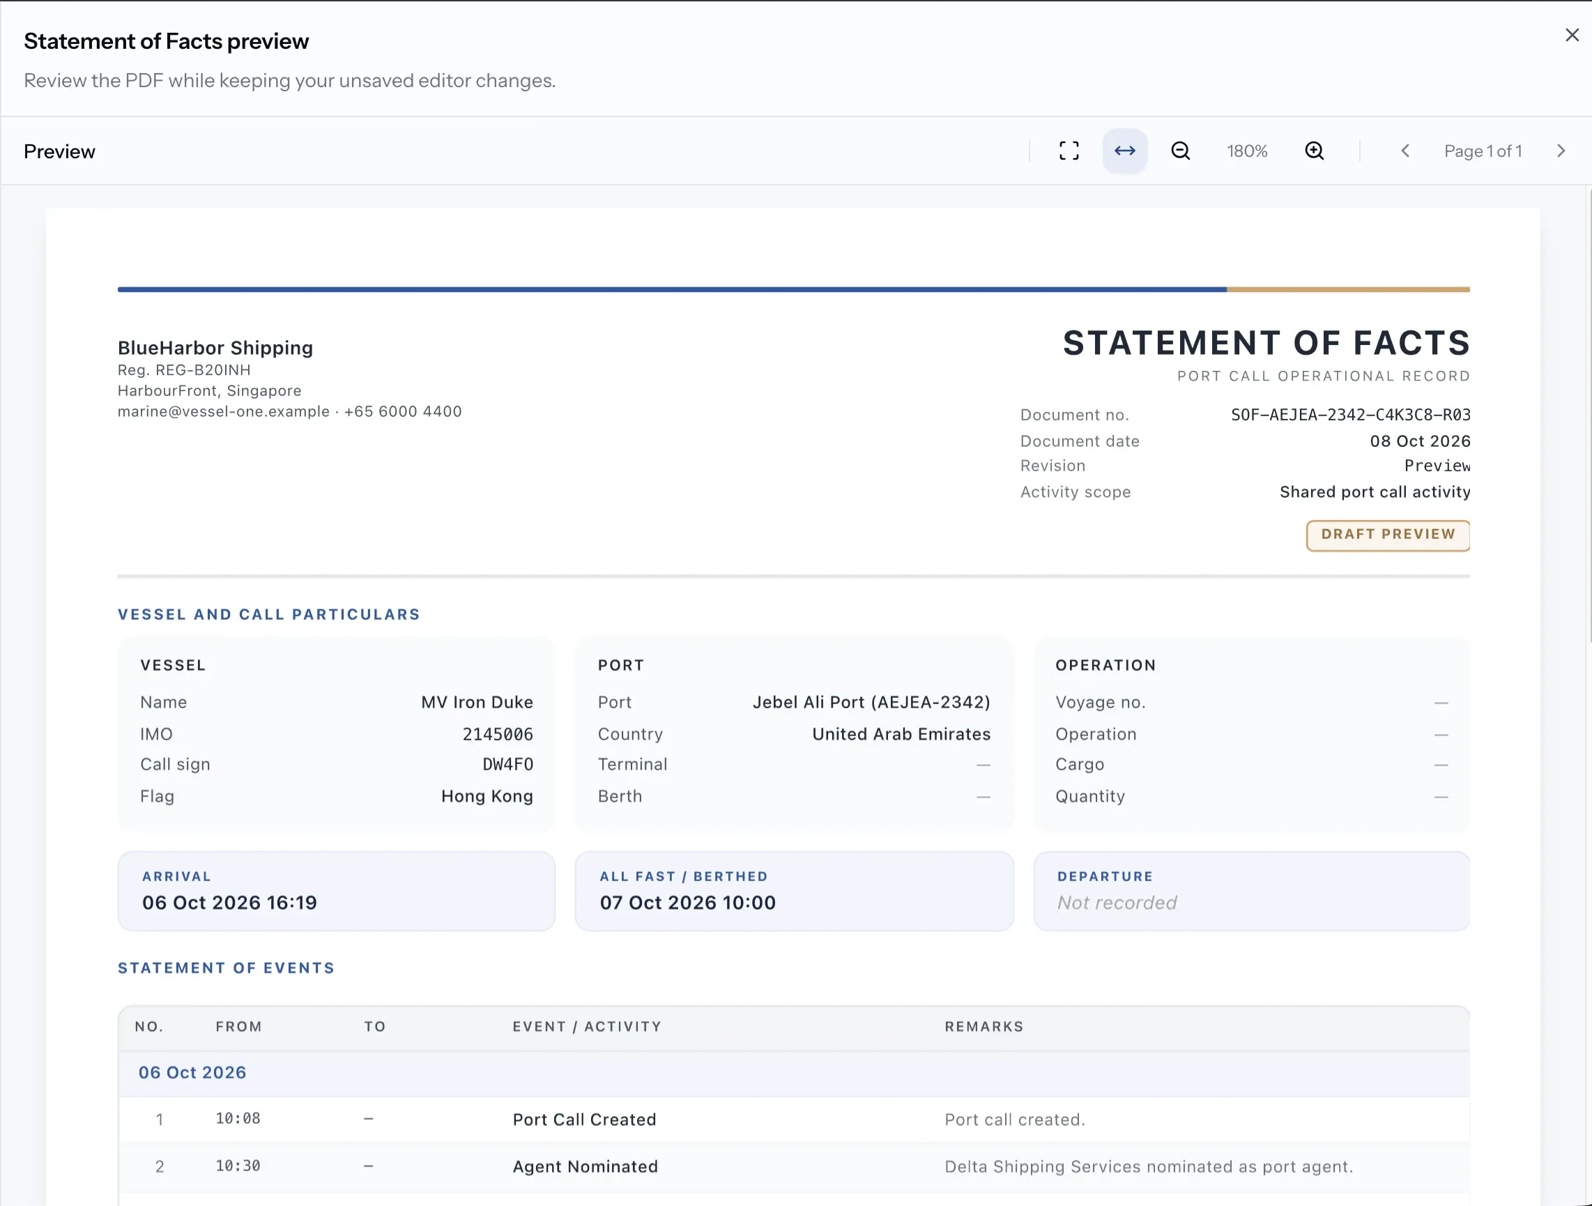Click the VESSEL AND CALL PARTICULARS heading
This screenshot has height=1206, width=1592.
pos(268,614)
